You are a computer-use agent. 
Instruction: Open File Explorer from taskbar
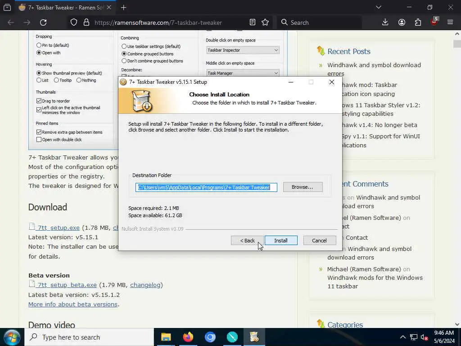pyautogui.click(x=166, y=337)
